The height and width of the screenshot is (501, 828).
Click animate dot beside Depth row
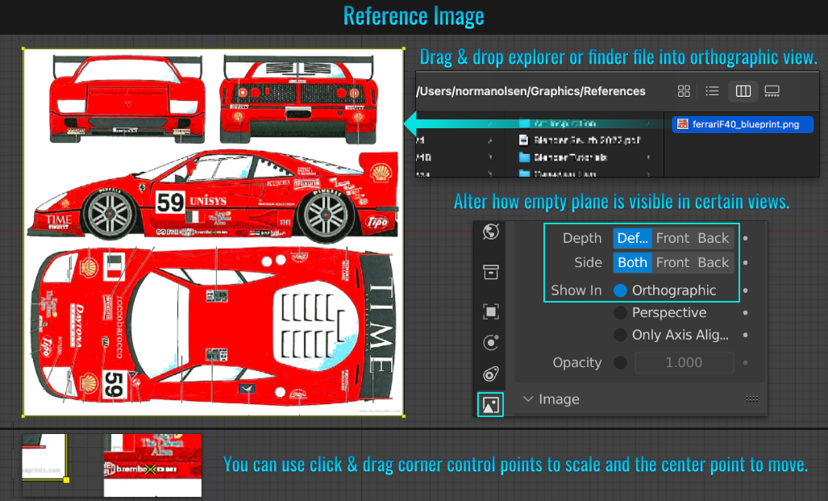[746, 238]
